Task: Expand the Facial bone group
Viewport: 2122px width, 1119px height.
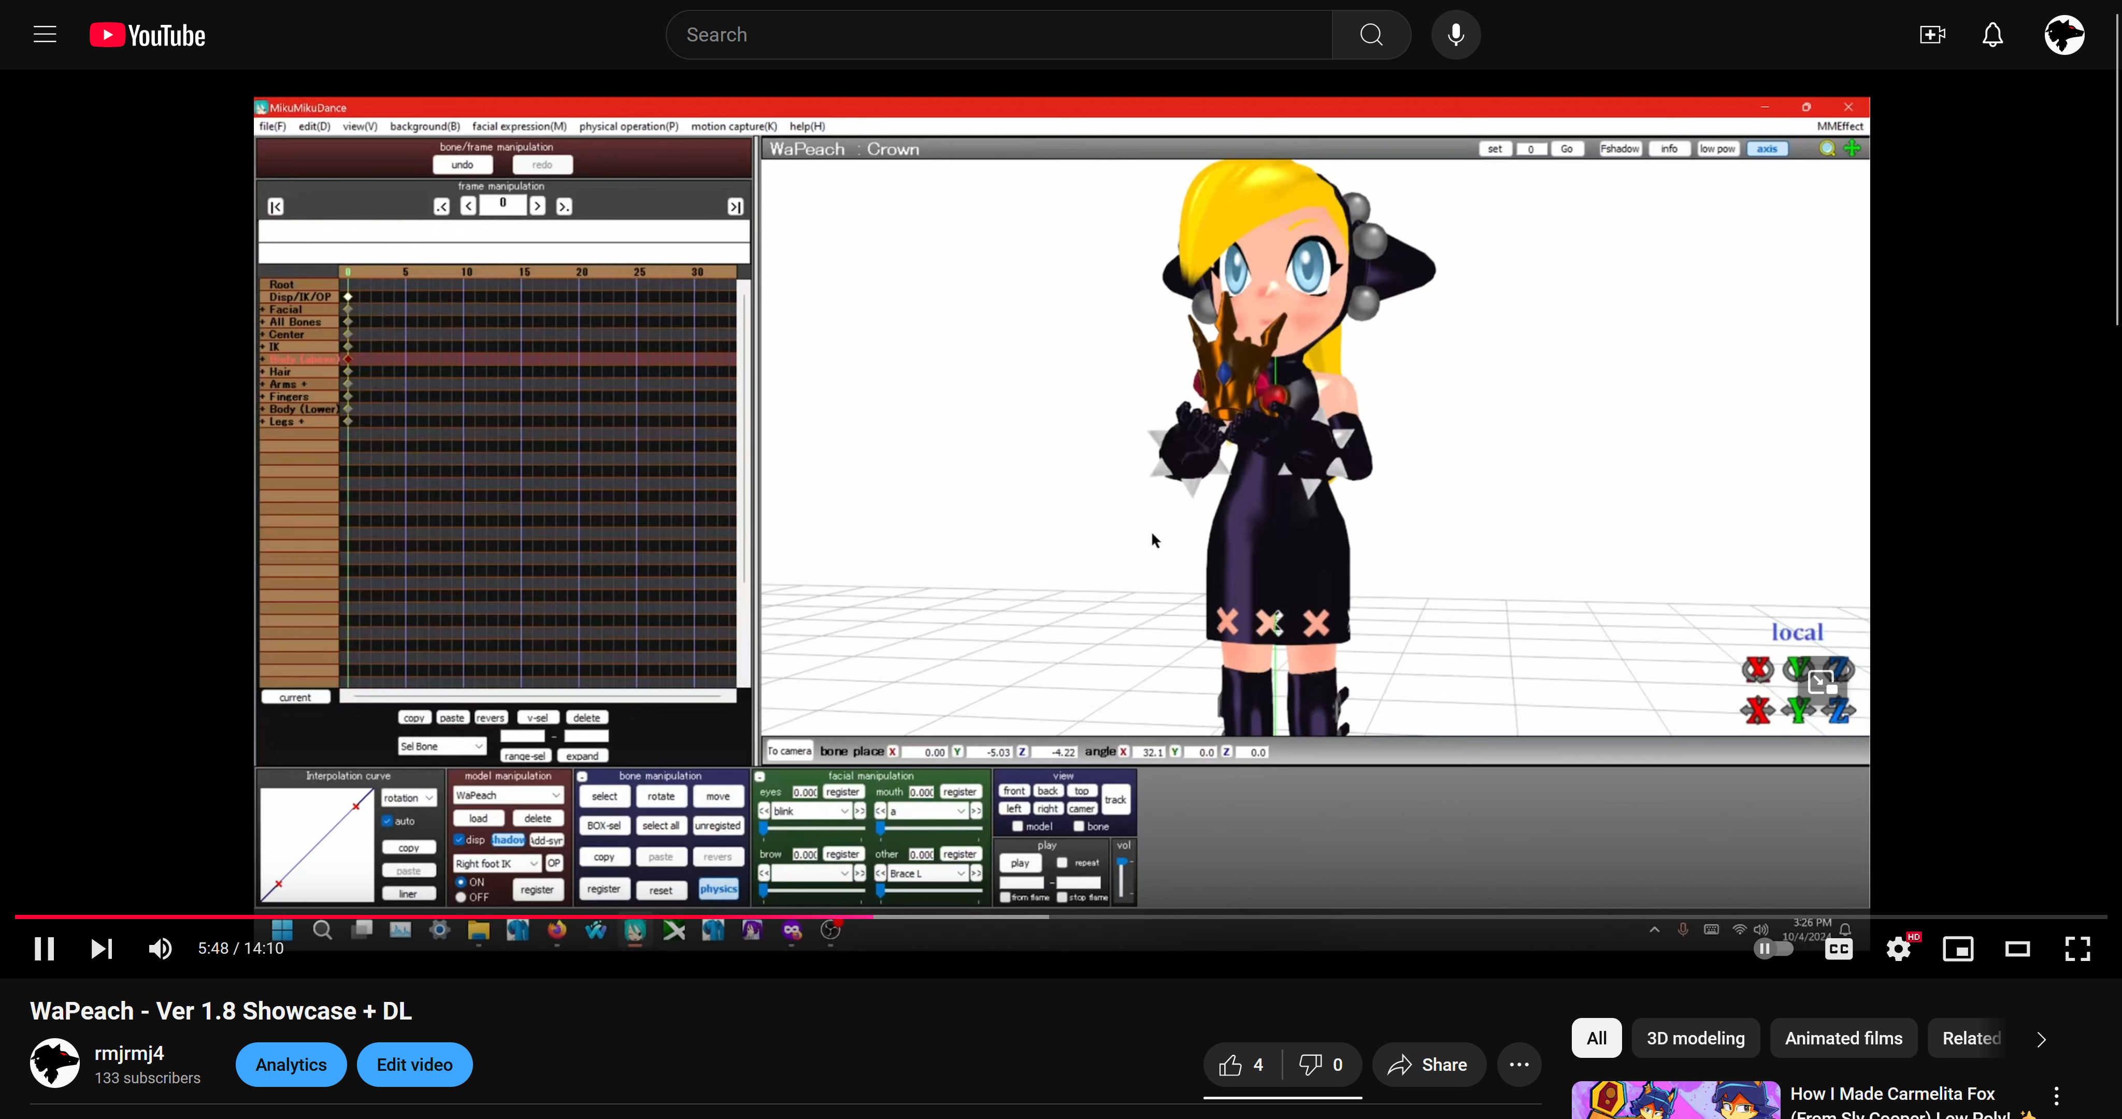Action: 263,310
